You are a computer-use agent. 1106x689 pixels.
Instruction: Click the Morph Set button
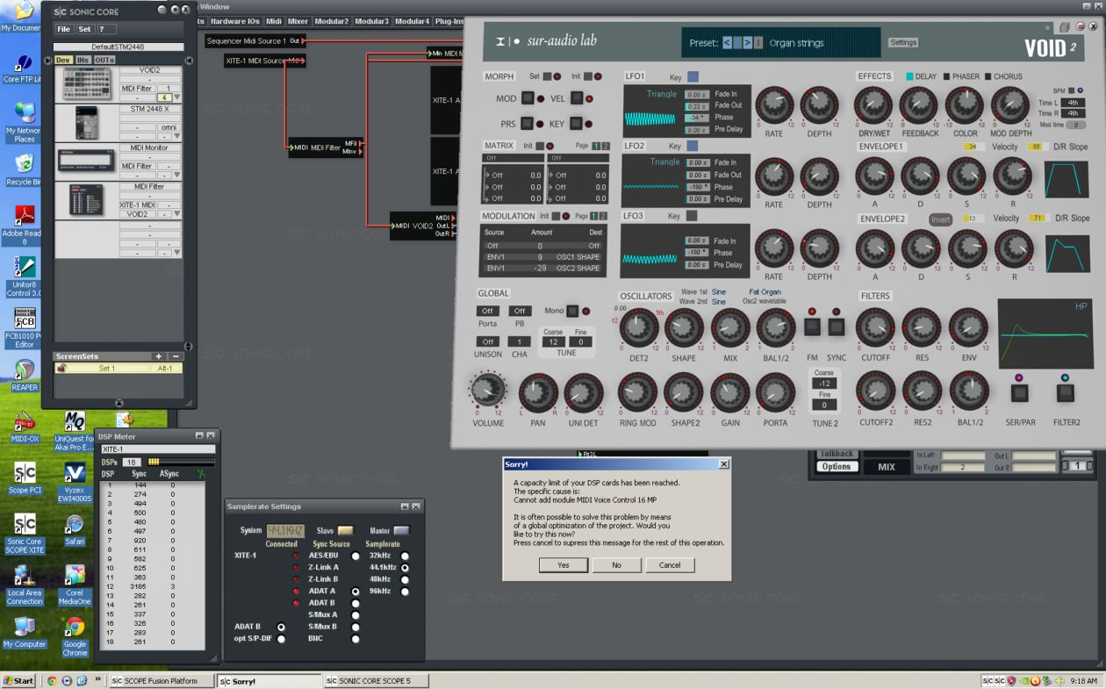(546, 77)
